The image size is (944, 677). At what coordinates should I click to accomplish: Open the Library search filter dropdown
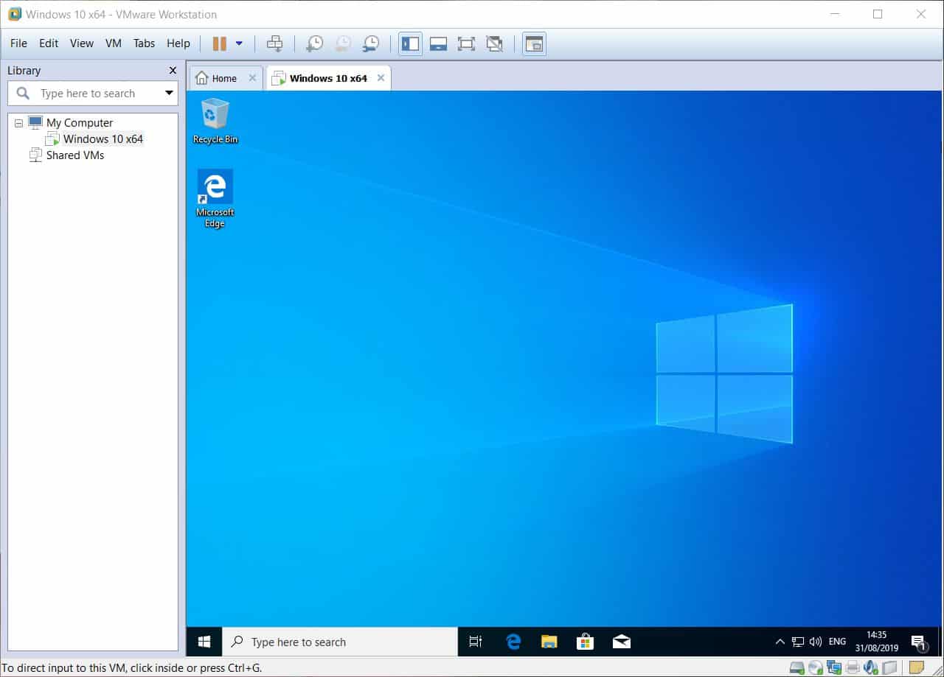(x=169, y=94)
